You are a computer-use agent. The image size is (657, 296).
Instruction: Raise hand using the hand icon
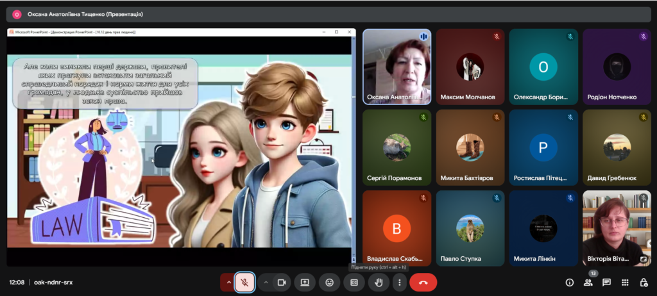click(x=379, y=282)
